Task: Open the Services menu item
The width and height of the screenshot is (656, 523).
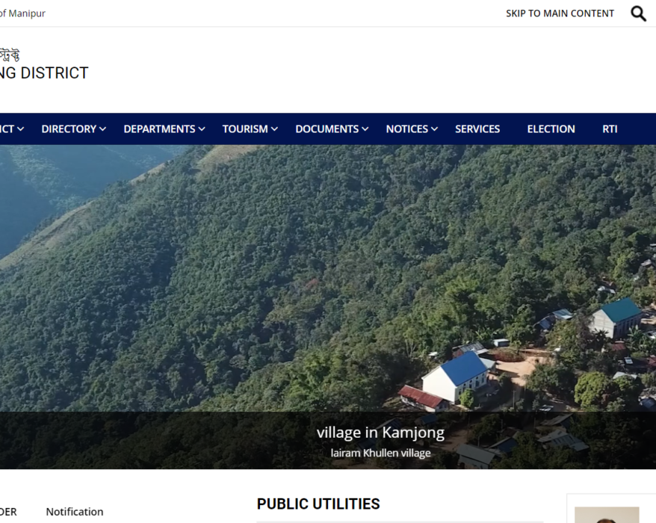Action: [x=477, y=129]
